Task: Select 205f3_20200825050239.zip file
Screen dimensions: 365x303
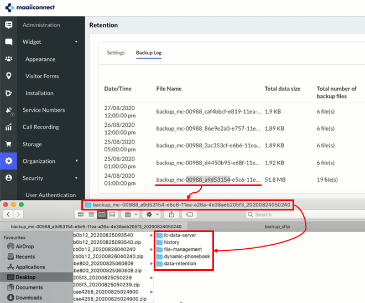Action: 106,285
